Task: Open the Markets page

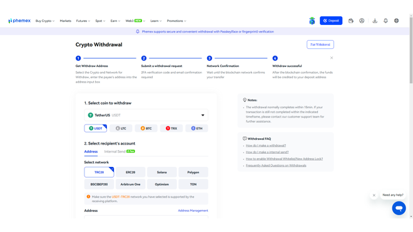Action: click(65, 21)
